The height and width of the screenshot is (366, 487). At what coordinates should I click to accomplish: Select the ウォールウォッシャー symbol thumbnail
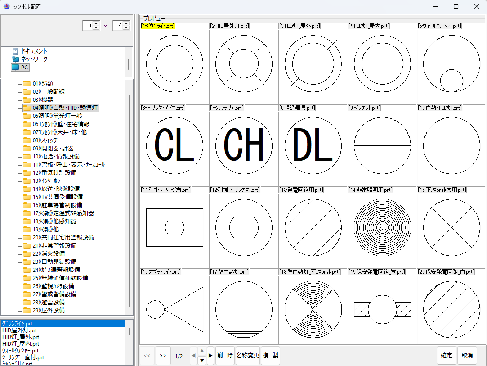(451, 64)
